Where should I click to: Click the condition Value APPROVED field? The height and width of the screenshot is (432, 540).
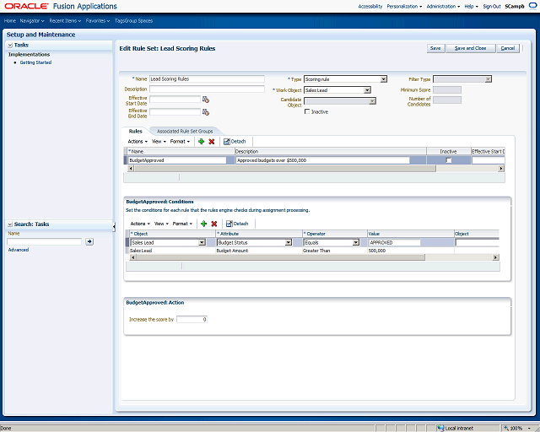click(394, 242)
